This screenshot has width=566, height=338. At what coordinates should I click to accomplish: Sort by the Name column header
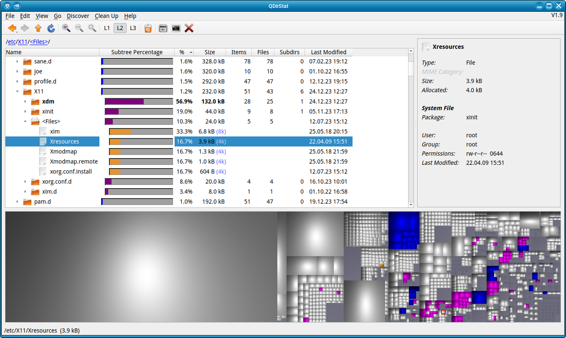52,52
